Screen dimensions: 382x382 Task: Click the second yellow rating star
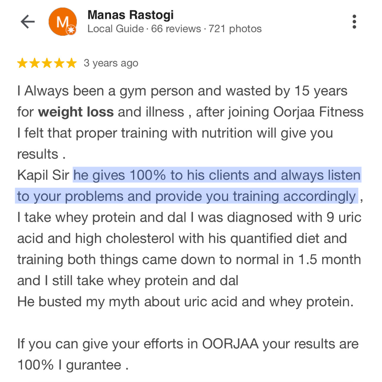[x=35, y=63]
